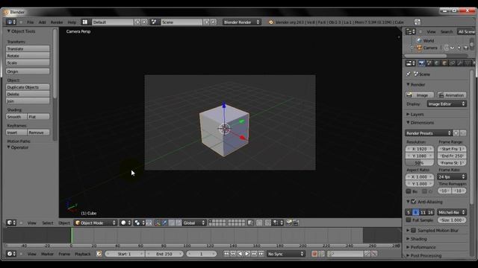
Task: Open the timeline Marker menu
Action: [47, 253]
